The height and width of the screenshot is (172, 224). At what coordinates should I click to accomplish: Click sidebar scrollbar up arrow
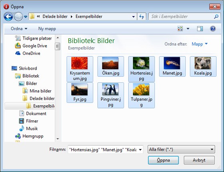58,38
